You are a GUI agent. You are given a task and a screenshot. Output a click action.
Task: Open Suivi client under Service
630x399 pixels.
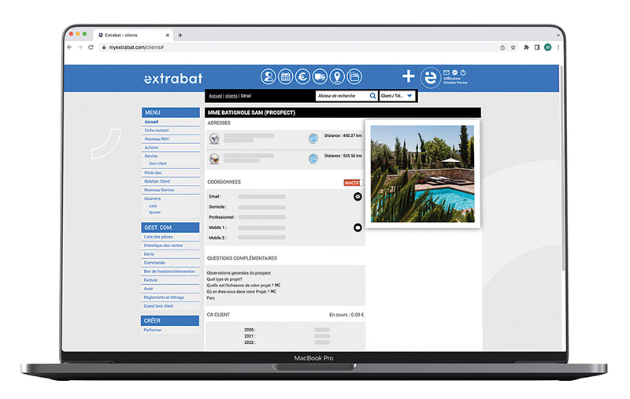[158, 164]
